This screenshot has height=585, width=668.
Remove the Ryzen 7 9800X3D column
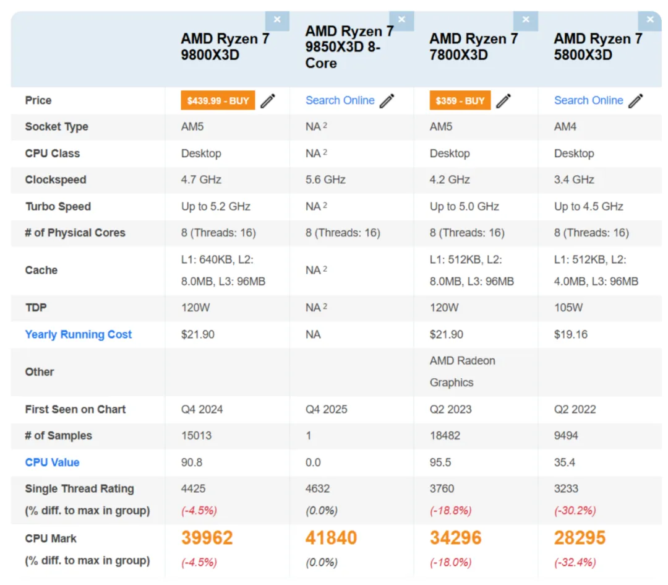point(277,19)
